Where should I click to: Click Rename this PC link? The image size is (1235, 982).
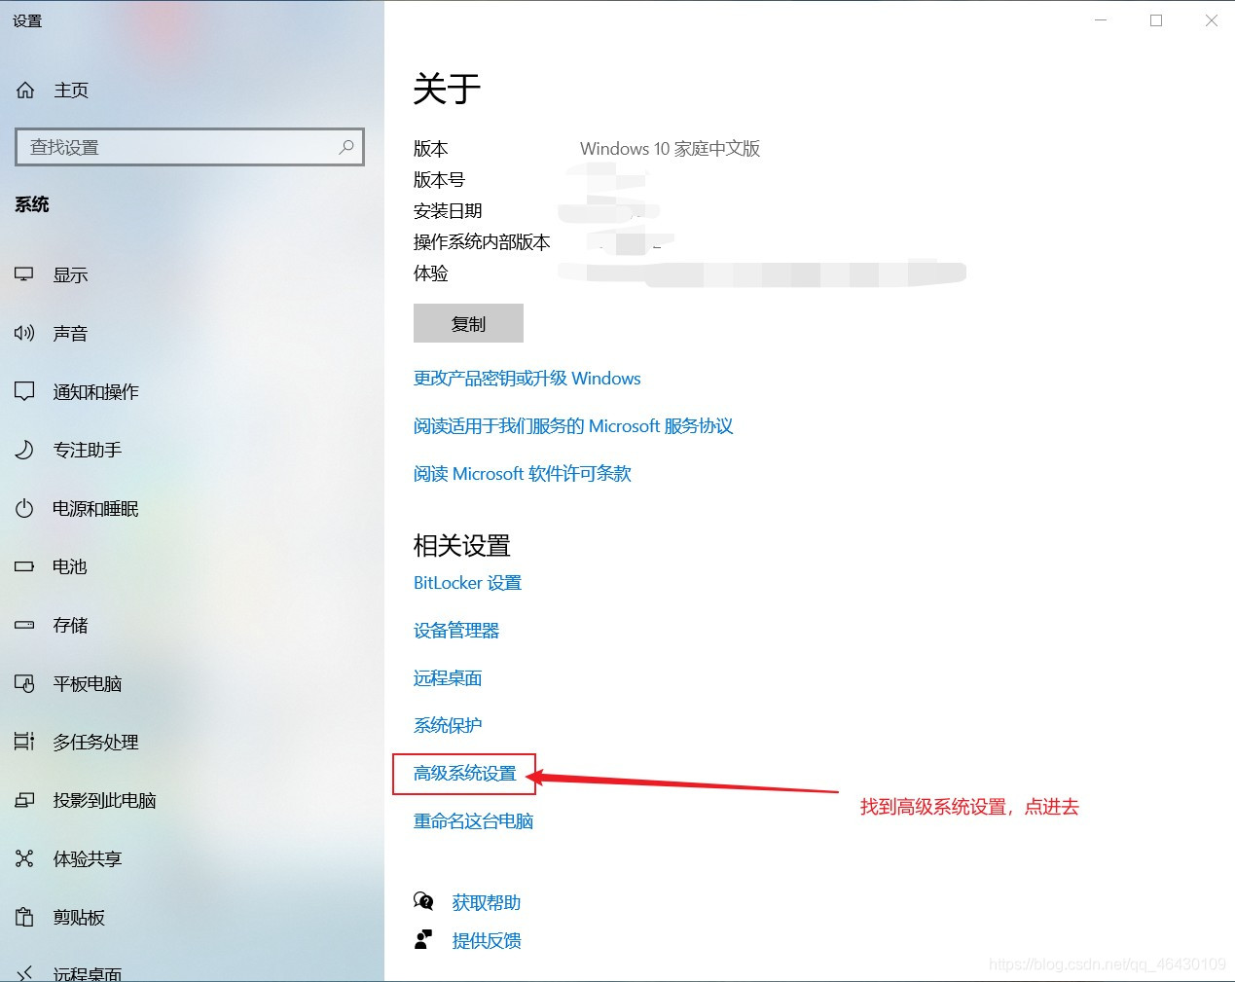(x=474, y=821)
